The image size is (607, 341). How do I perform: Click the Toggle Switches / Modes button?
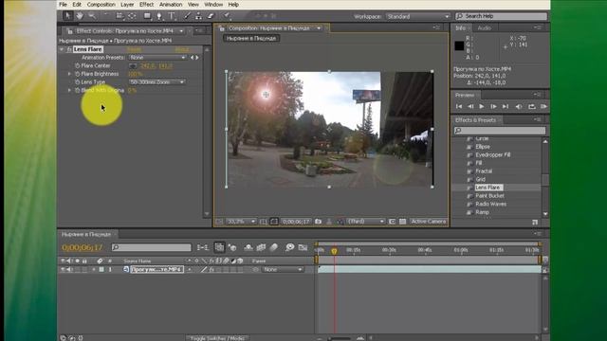tap(217, 338)
